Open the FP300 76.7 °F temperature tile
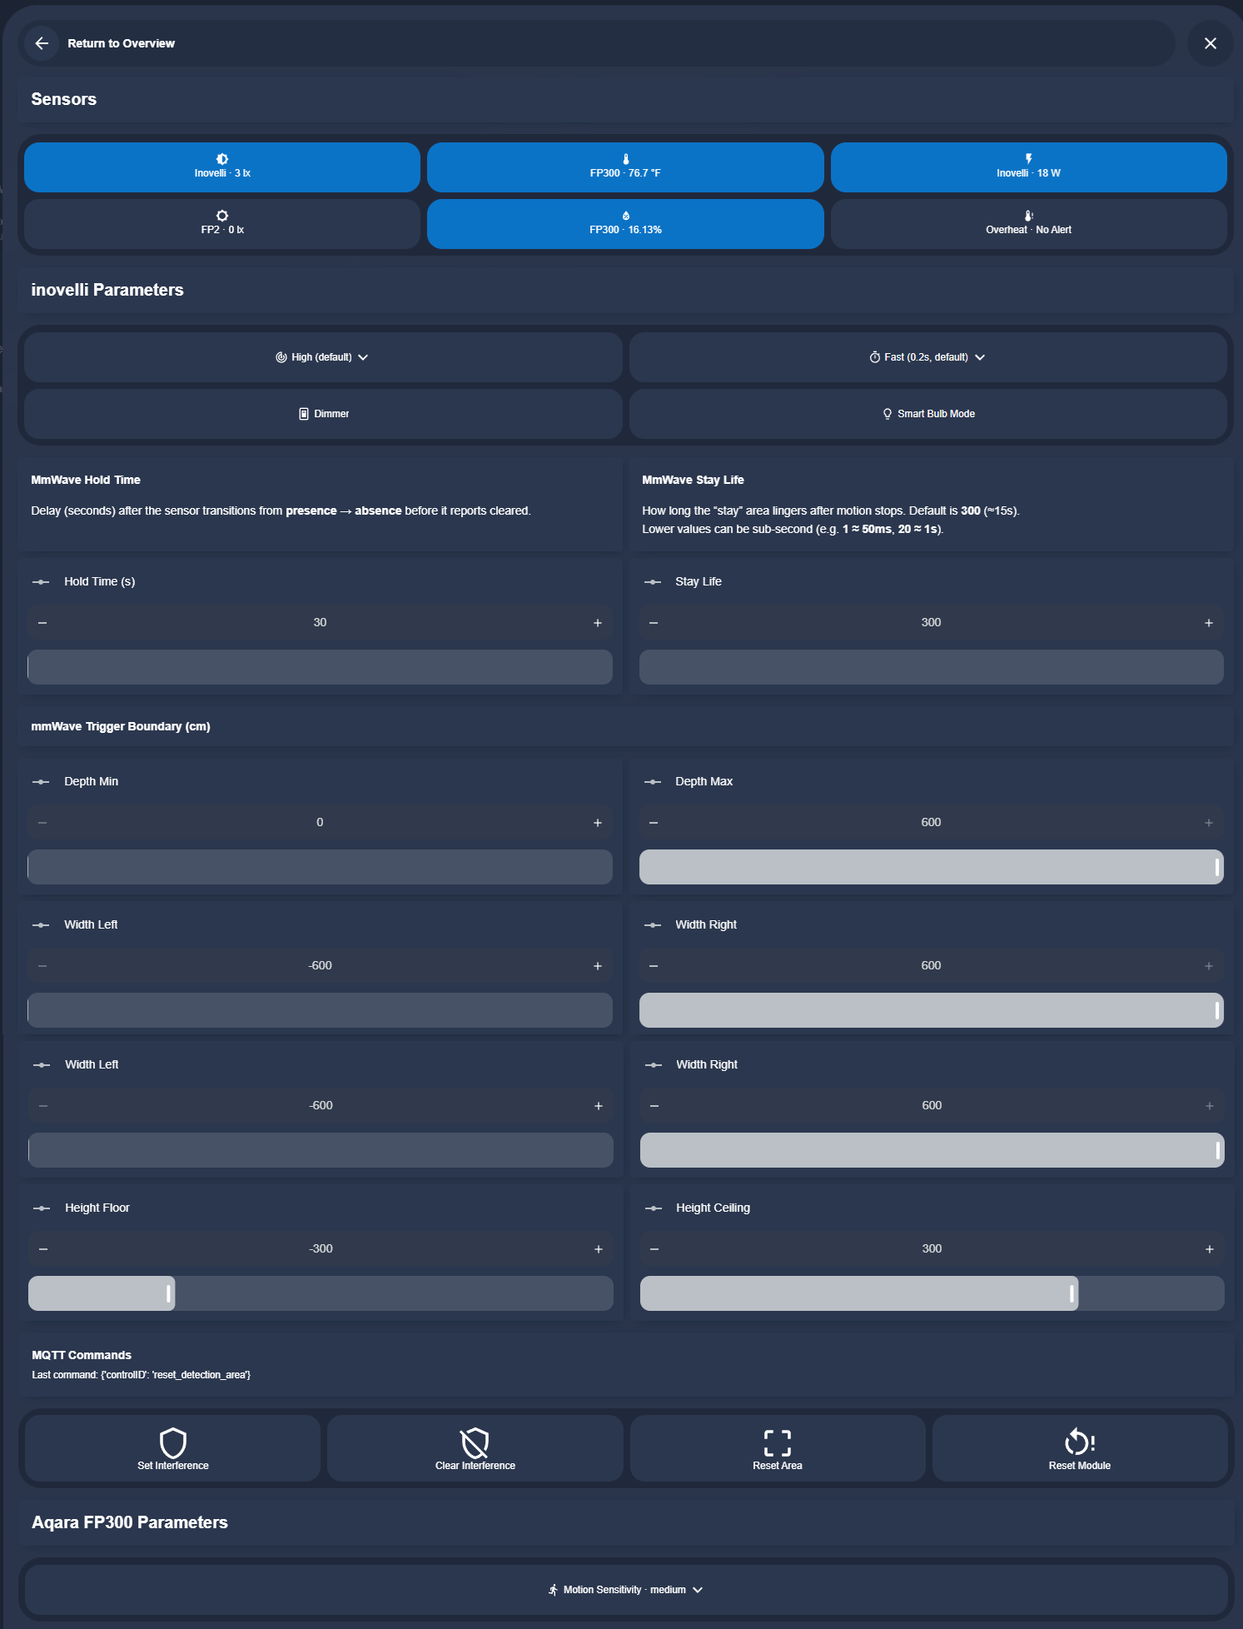The height and width of the screenshot is (1629, 1243). point(625,167)
